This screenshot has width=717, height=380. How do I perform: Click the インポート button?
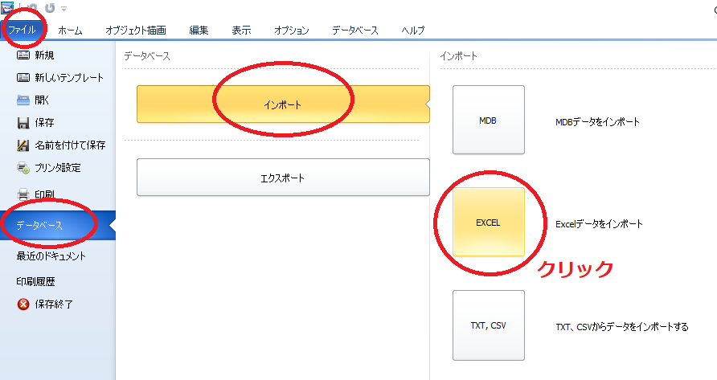(x=283, y=104)
